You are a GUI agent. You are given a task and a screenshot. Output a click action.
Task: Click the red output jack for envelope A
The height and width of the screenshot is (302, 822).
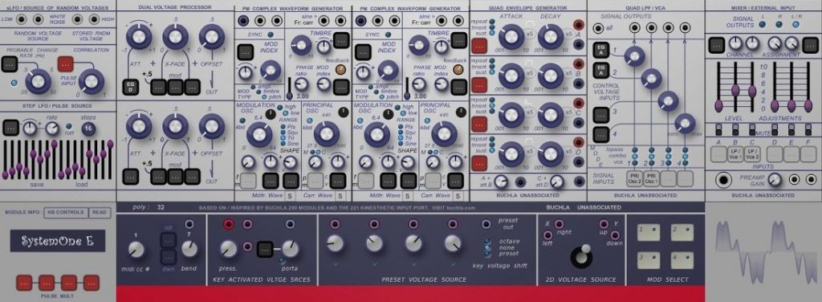coord(579,25)
